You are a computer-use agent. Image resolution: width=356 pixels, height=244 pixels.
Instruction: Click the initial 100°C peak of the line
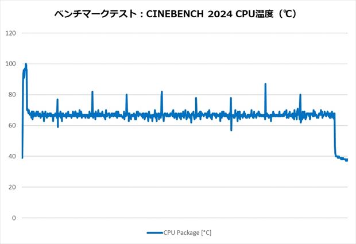26,64
